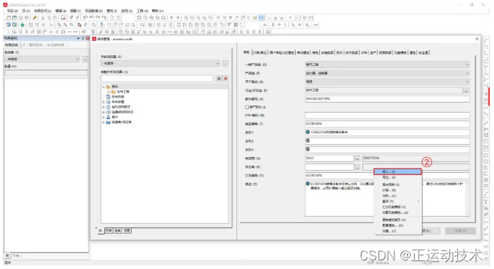Open the 帮助 menu in the menu bar
The width and height of the screenshot is (494, 269).
[157, 11]
